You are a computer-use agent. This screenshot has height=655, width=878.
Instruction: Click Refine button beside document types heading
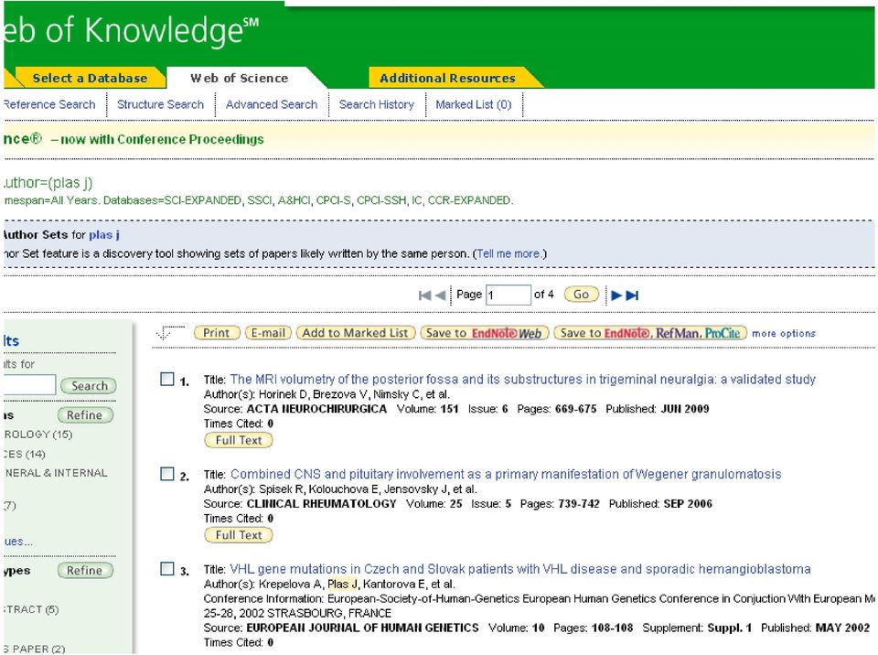click(85, 571)
